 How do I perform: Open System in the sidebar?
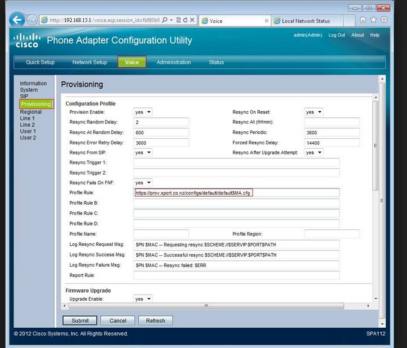[29, 90]
